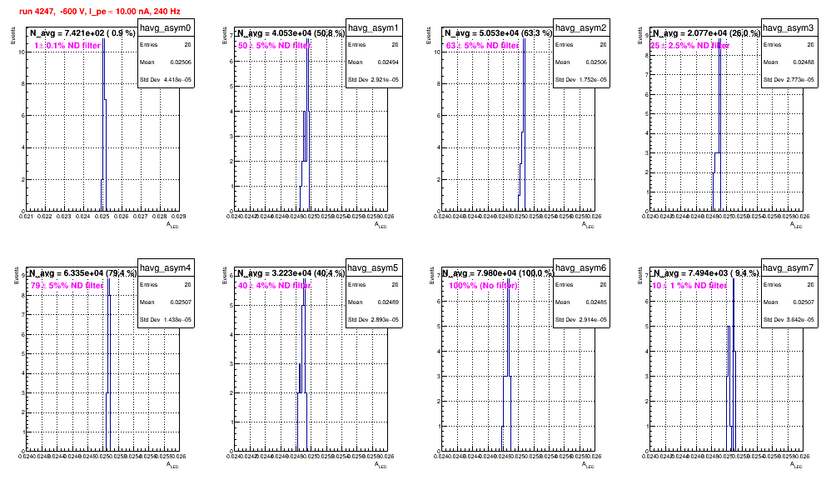Click the 25 ± 2.5% ND filter label

click(x=690, y=46)
